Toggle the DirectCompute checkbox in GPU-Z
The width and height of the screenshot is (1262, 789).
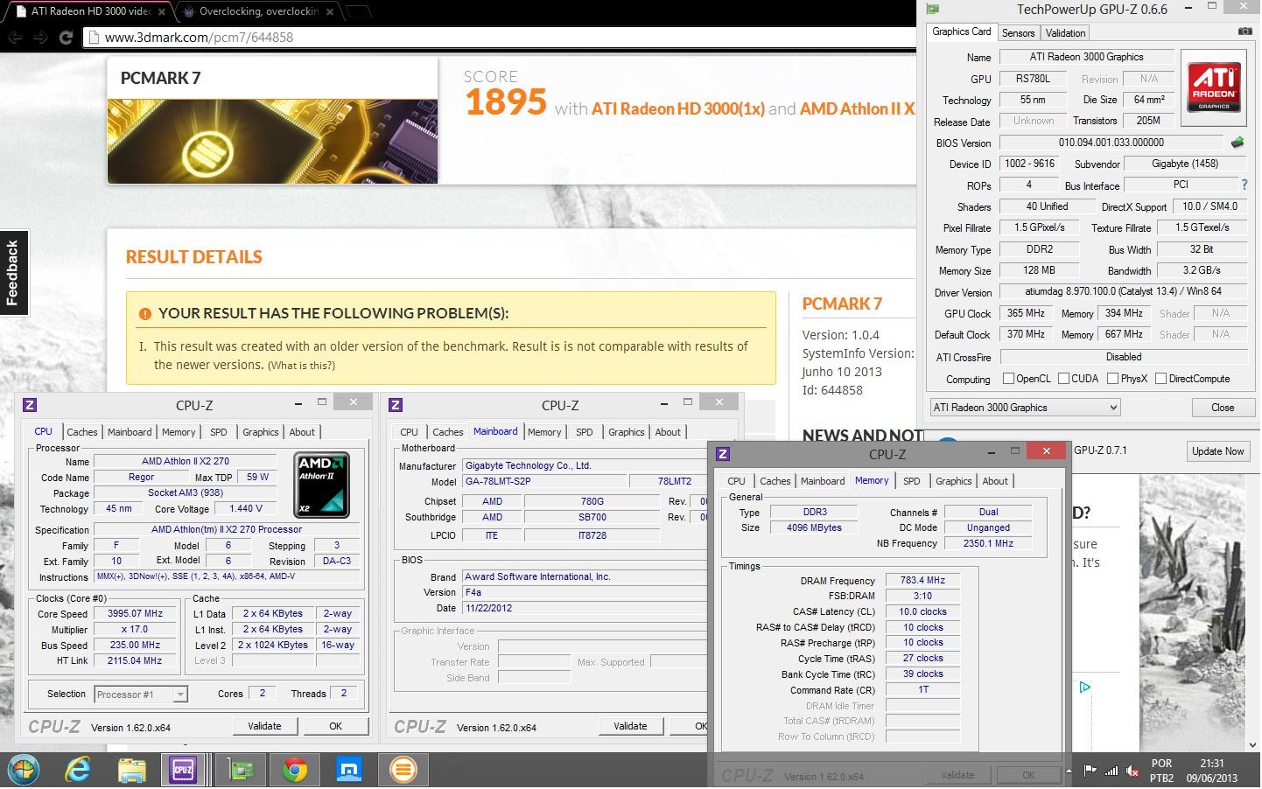coord(1160,379)
